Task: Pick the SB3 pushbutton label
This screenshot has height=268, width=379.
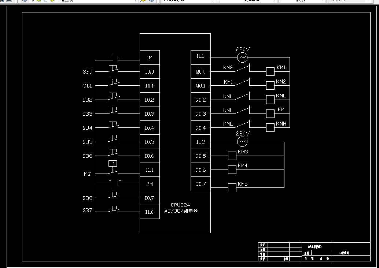Action: pyautogui.click(x=88, y=114)
